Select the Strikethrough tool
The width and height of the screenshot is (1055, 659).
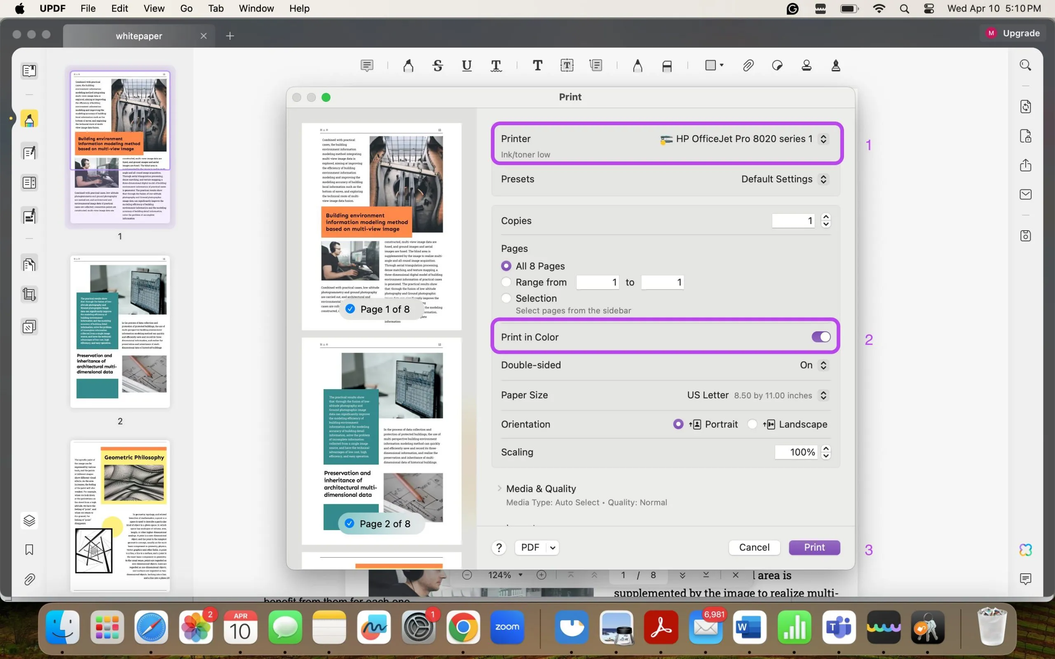pos(438,65)
